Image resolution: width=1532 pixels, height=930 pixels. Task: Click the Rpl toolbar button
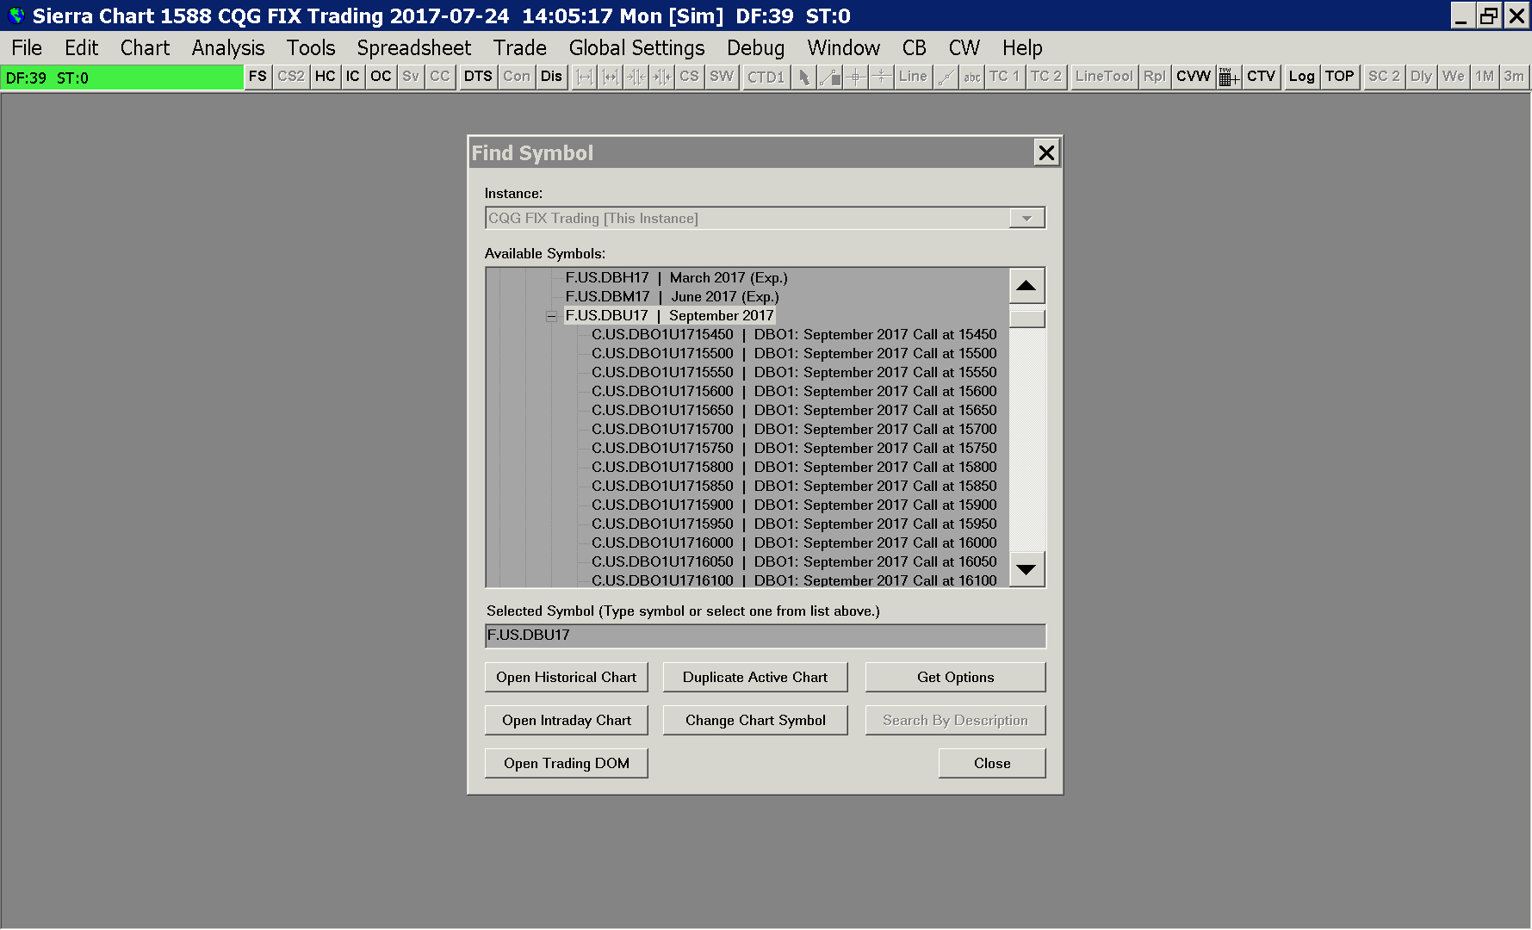1155,77
